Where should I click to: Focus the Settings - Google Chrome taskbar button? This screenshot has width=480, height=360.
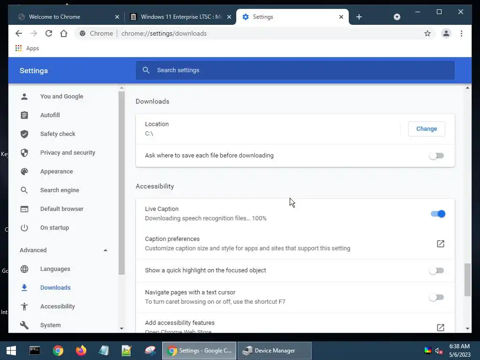pos(199,351)
